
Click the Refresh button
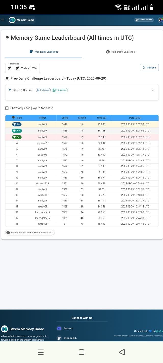pyautogui.click(x=149, y=68)
